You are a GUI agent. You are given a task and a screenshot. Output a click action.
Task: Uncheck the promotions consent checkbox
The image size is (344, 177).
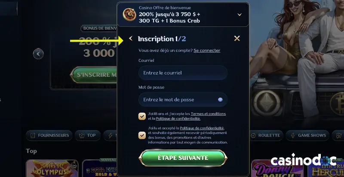(142, 135)
